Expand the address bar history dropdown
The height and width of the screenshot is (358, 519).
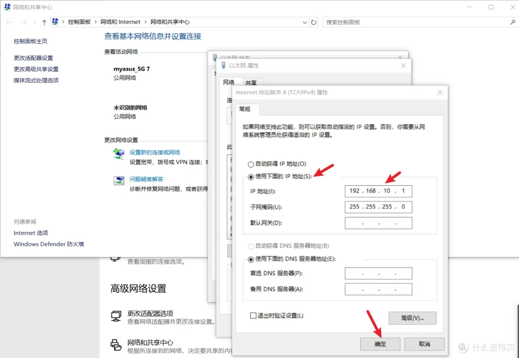(x=305, y=22)
